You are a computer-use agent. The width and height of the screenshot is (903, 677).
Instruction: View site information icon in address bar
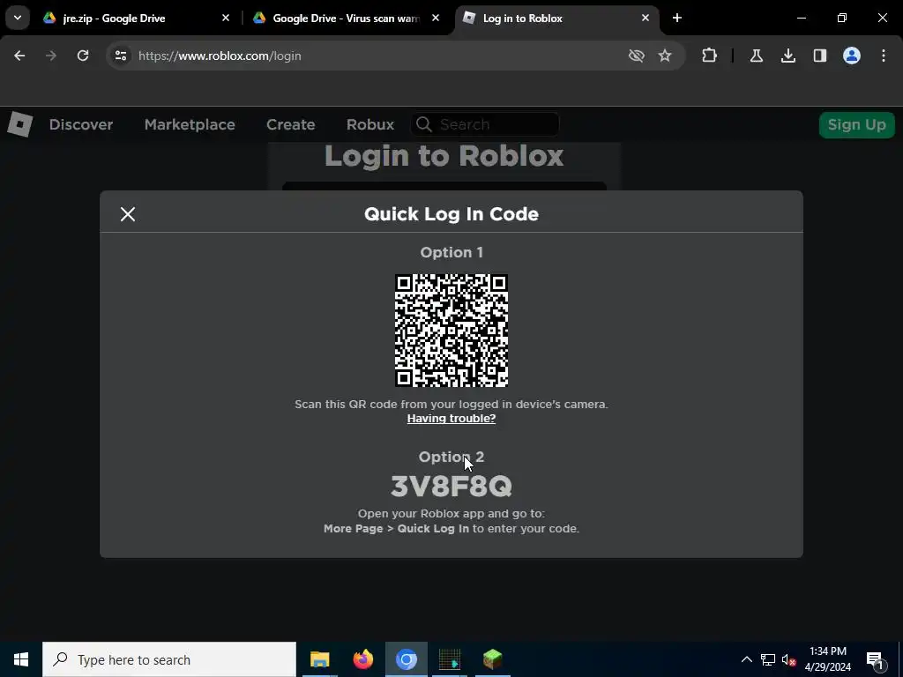(120, 56)
